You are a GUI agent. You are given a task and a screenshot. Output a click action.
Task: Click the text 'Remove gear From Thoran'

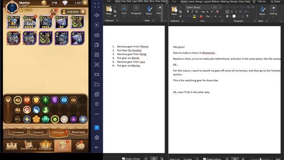click(133, 46)
